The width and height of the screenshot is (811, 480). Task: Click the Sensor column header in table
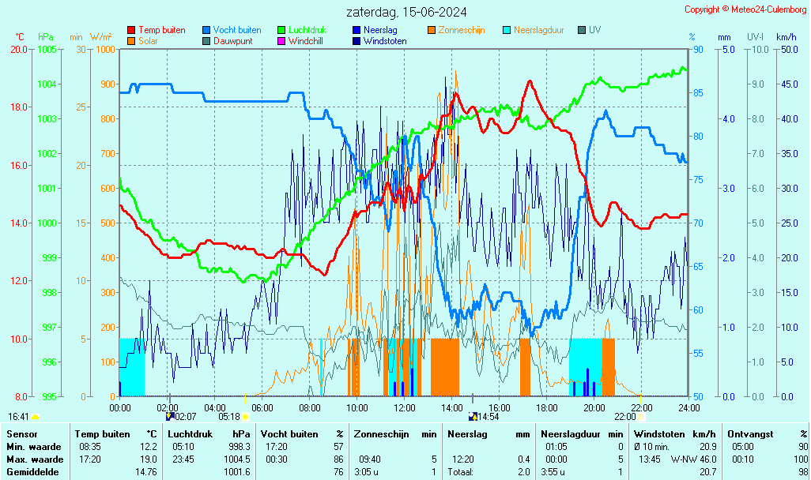pos(21,434)
